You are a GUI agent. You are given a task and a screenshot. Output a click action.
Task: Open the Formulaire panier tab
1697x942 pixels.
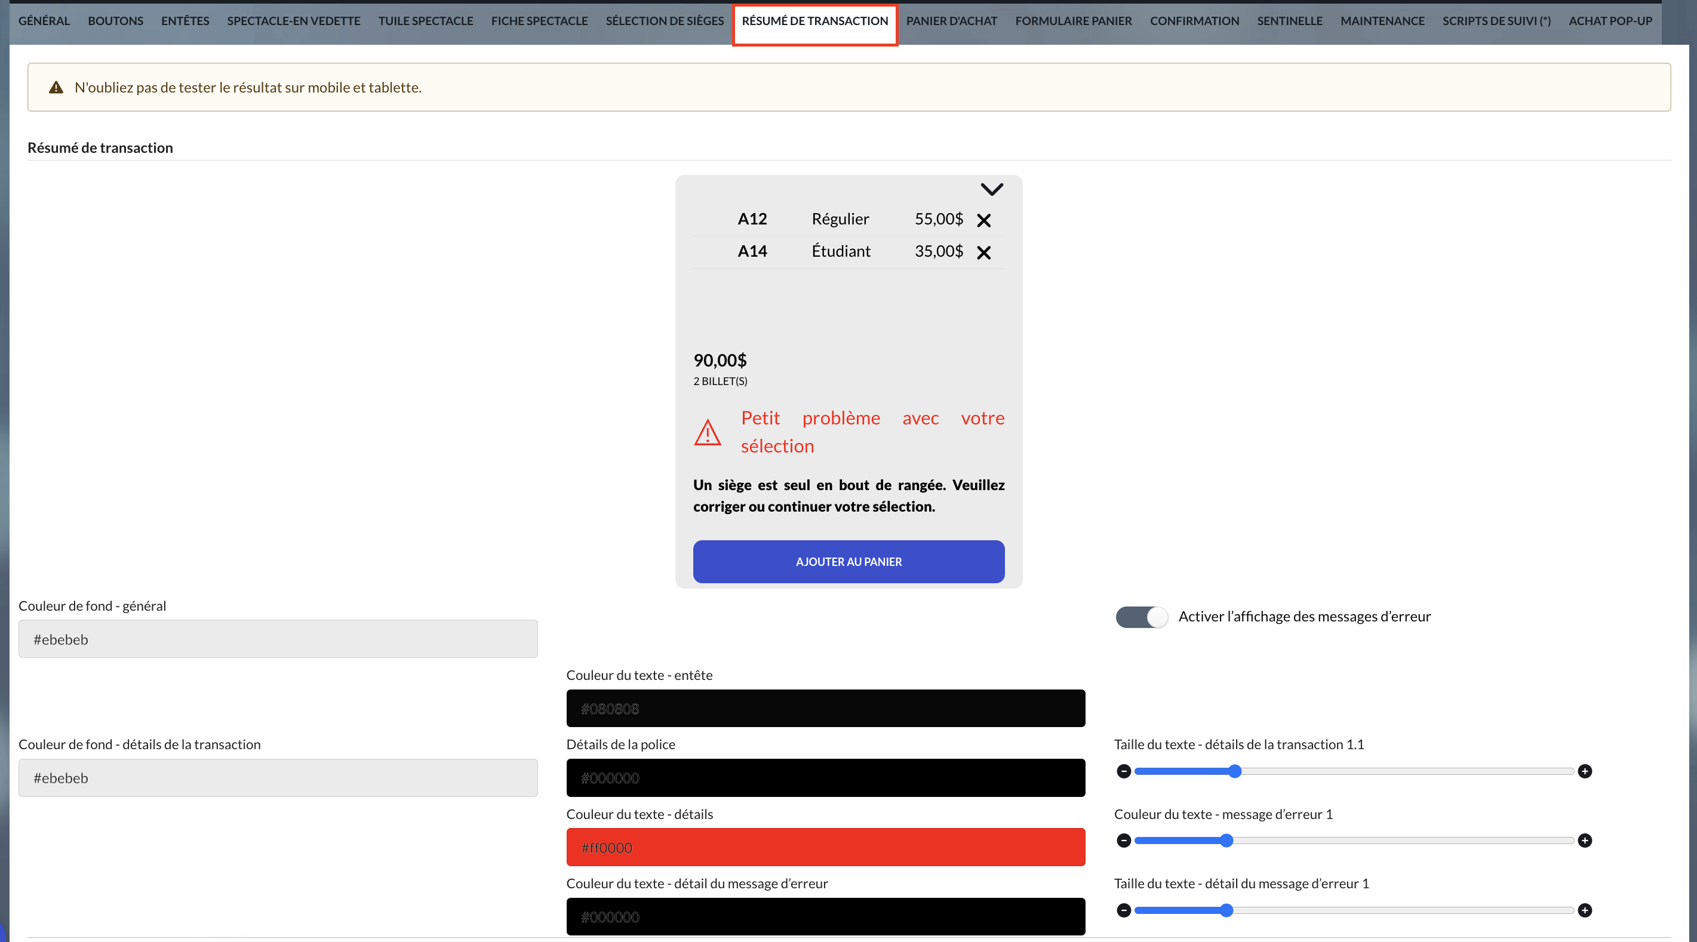[1074, 21]
